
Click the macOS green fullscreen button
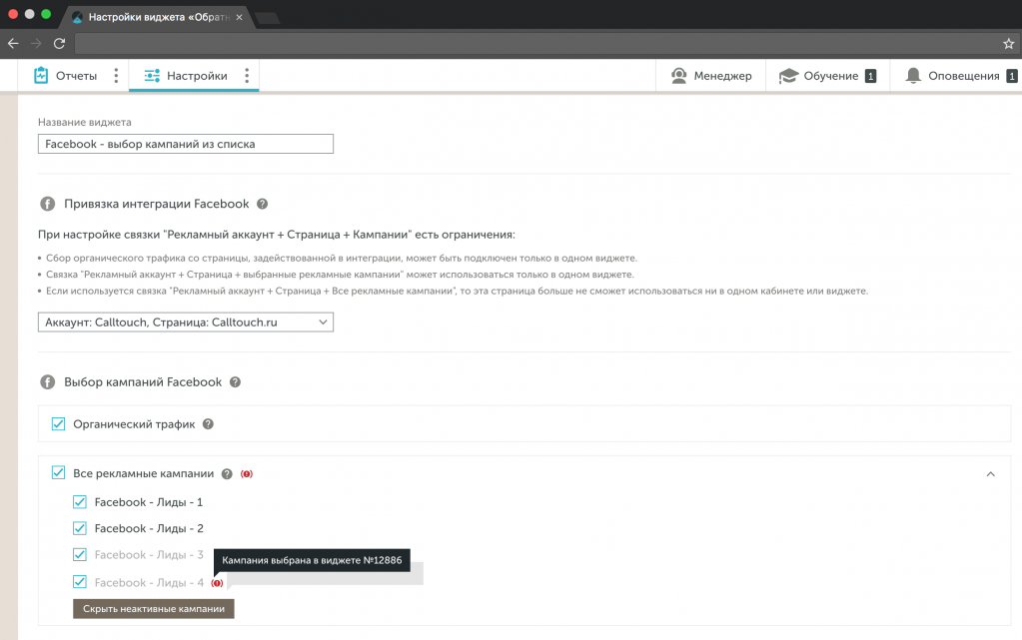[x=46, y=14]
